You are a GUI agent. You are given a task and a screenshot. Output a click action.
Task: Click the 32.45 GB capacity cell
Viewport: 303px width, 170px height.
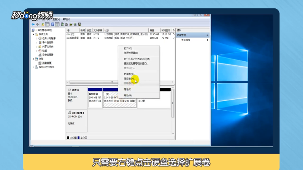(x=154, y=34)
